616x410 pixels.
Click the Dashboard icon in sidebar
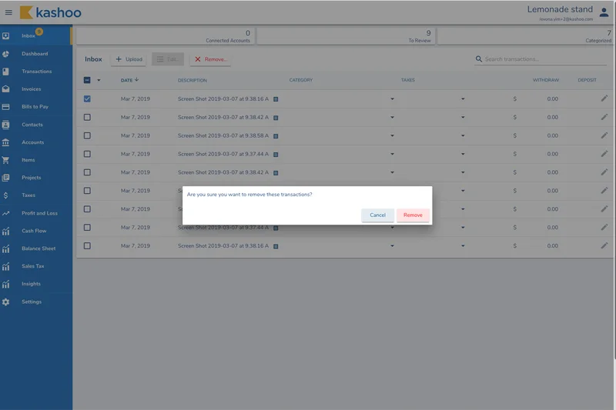[6, 54]
